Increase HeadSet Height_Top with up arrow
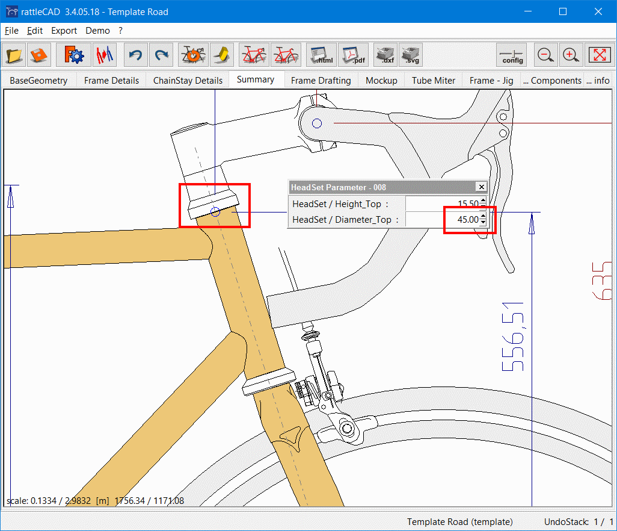 coord(483,201)
